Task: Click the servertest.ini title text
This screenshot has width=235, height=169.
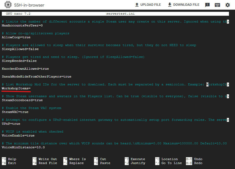Action: click(120, 14)
